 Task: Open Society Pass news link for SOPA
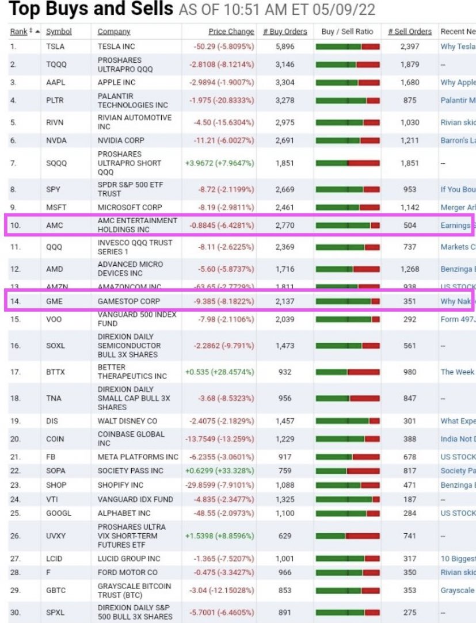click(458, 471)
